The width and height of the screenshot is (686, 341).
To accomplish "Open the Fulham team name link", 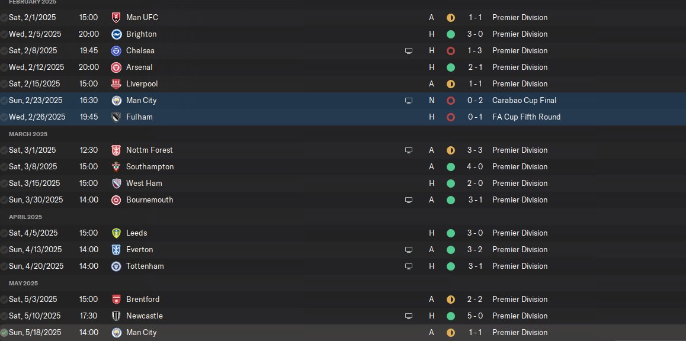I will tap(139, 117).
